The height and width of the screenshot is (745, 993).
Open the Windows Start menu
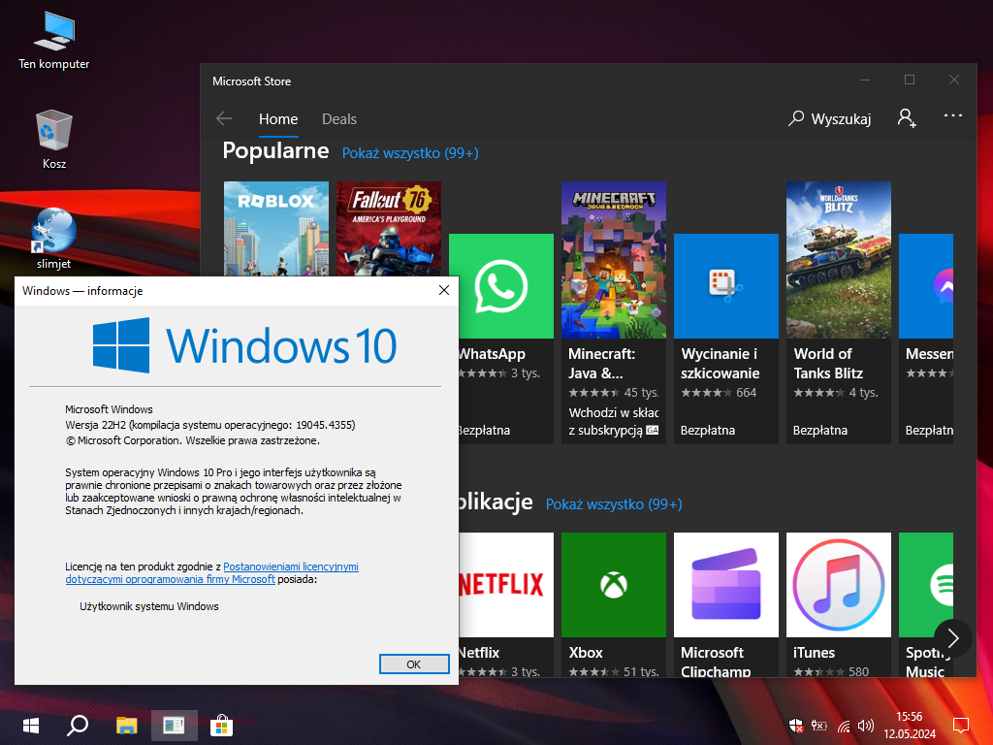point(31,725)
